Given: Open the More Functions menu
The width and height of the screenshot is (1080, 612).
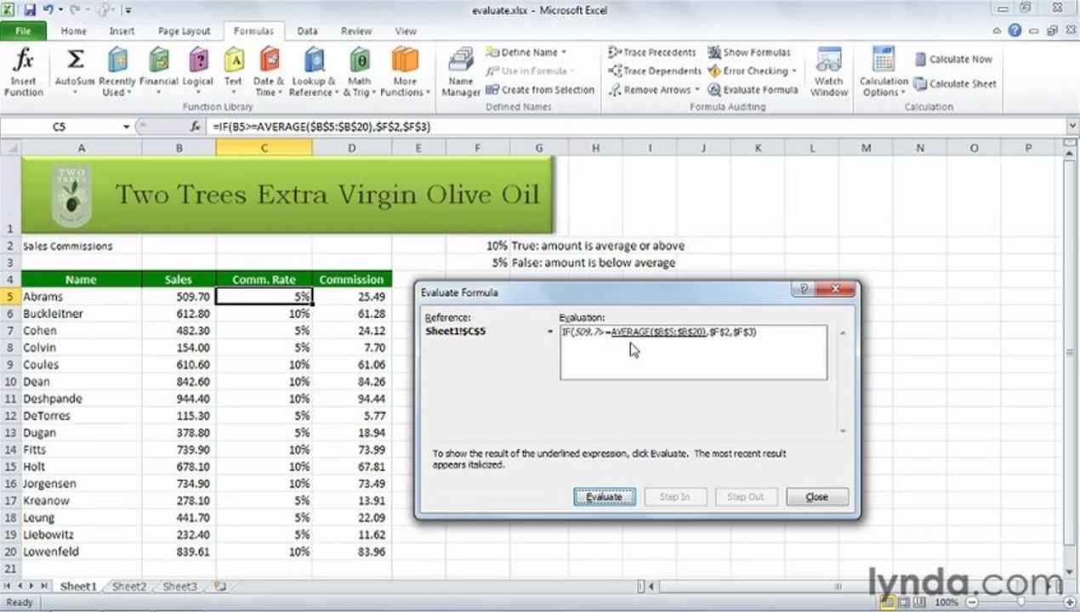Looking at the screenshot, I should (x=405, y=73).
